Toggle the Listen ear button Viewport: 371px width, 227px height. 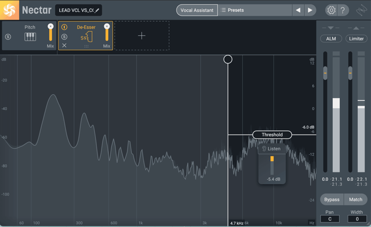(x=271, y=149)
